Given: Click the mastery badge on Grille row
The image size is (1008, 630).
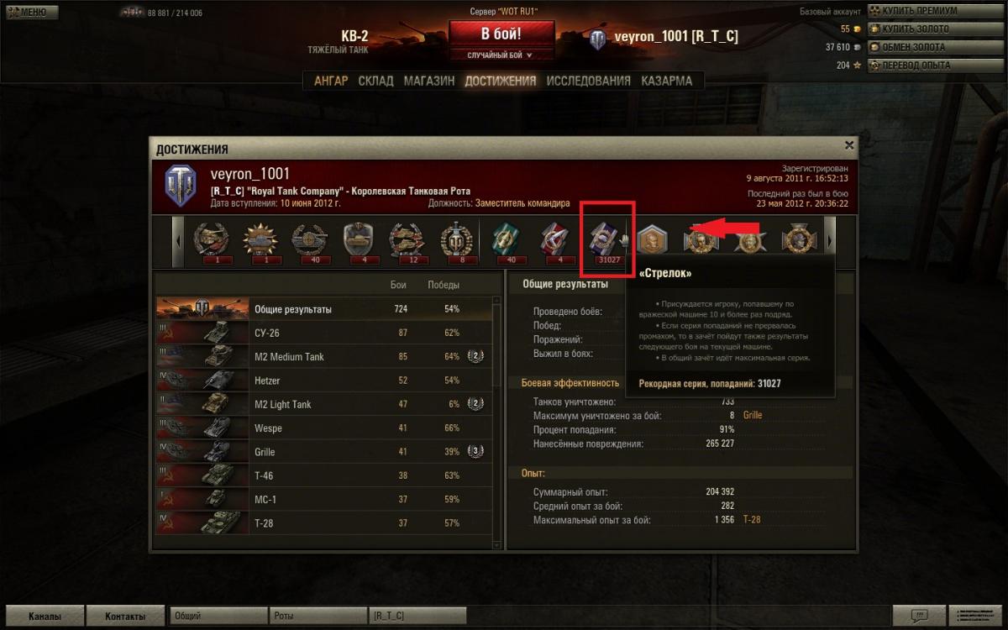Looking at the screenshot, I should tap(475, 452).
